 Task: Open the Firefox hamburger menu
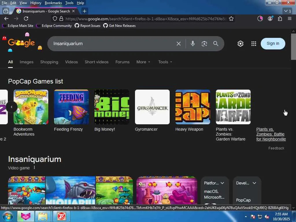[290, 18]
